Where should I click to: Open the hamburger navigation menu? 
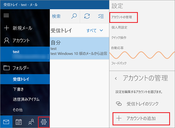6,16
